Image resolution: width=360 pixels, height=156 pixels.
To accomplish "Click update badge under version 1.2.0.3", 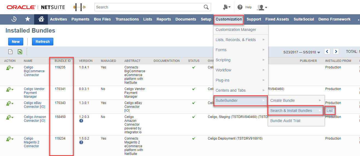I will [x=81, y=121].
